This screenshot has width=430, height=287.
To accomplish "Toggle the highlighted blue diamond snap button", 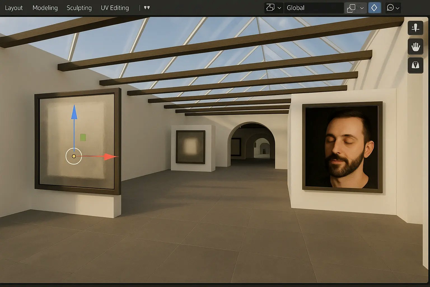I will (x=374, y=8).
